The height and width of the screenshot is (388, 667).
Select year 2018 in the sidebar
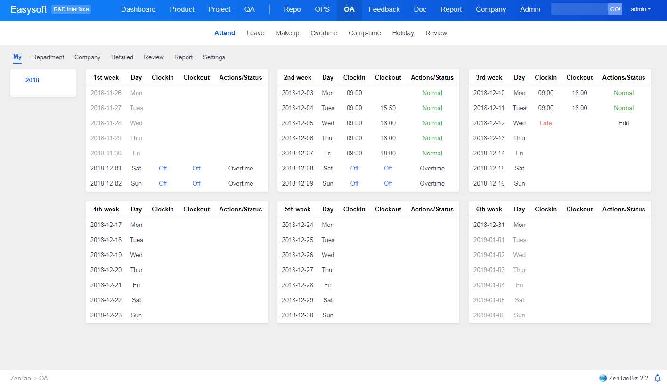(32, 80)
